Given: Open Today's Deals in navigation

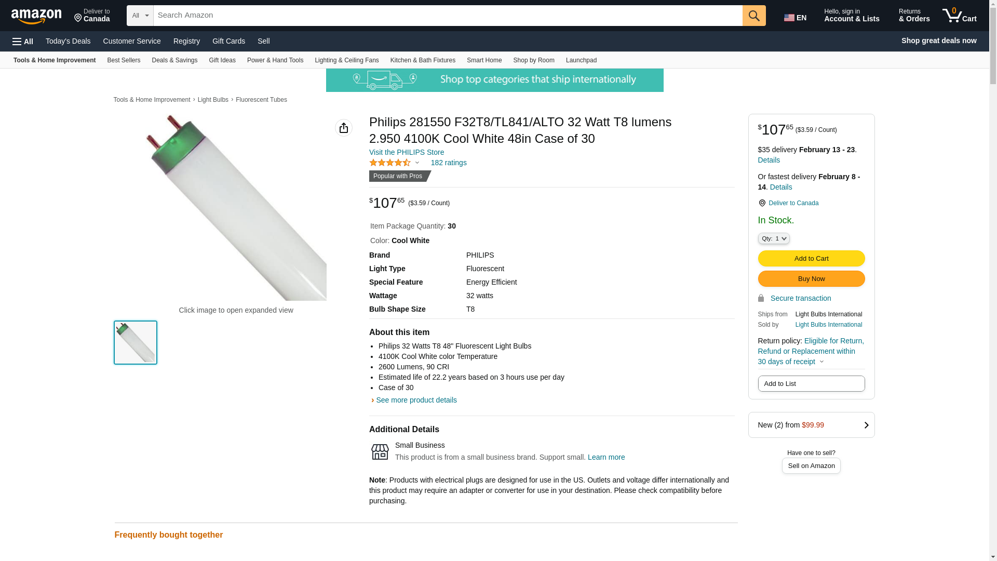Looking at the screenshot, I should [x=68, y=41].
